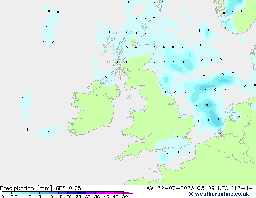The image size is (256, 198).
Task: Click the 0.5–1 mm legend color swatch
Action: click(x=16, y=193)
